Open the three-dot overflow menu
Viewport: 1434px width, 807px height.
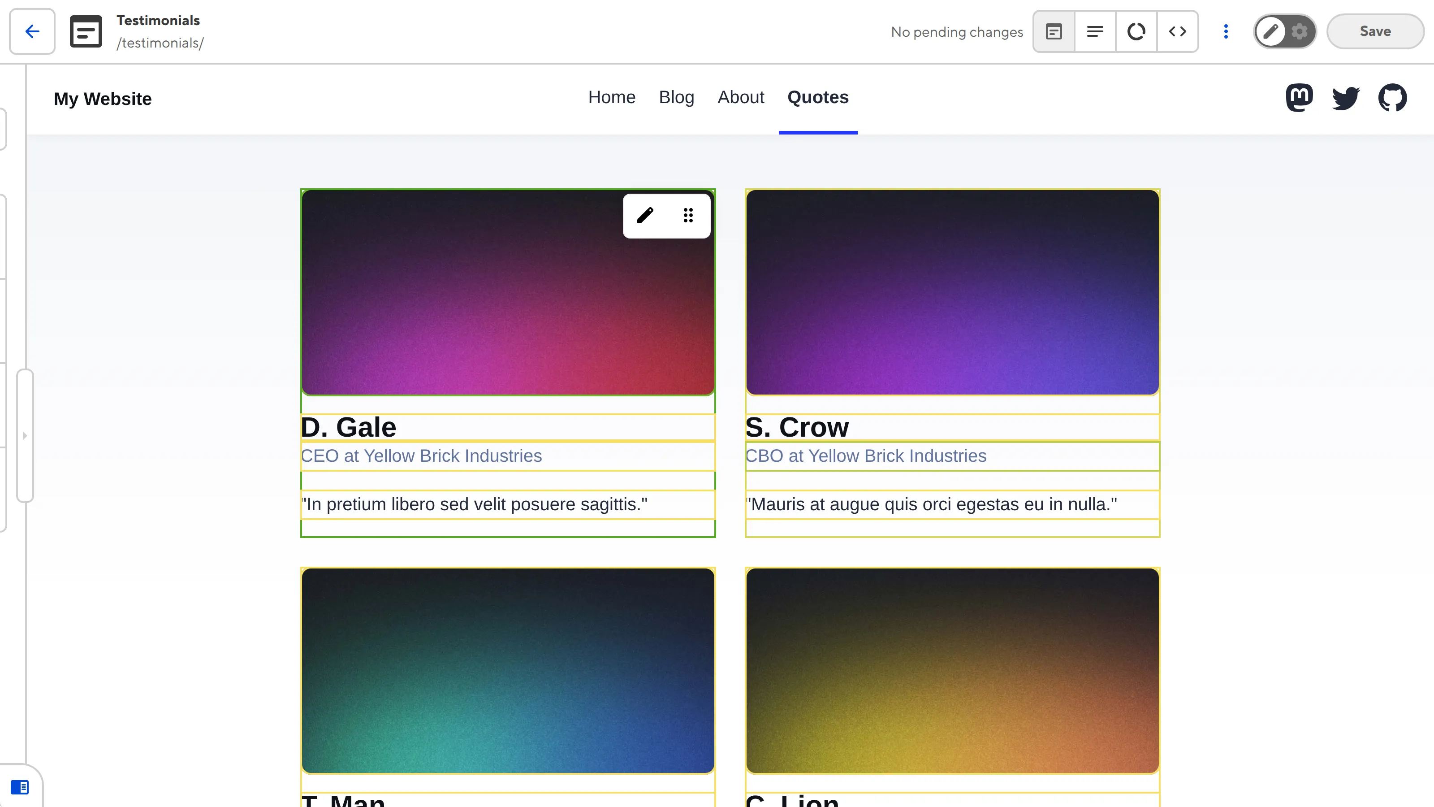(x=1225, y=32)
